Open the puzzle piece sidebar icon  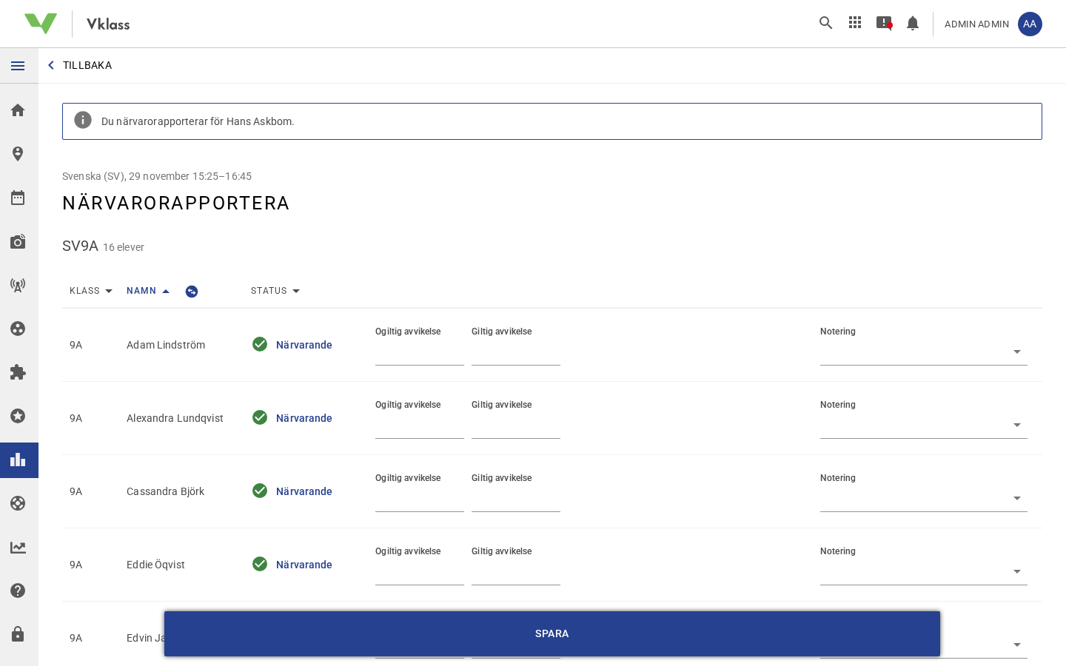pyautogui.click(x=18, y=372)
